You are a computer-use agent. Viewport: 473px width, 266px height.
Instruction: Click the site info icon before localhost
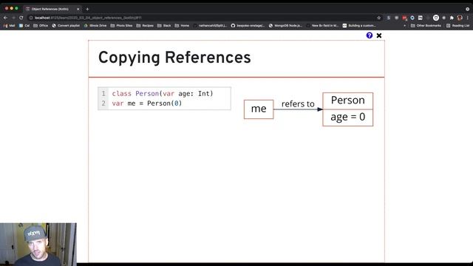(x=31, y=18)
